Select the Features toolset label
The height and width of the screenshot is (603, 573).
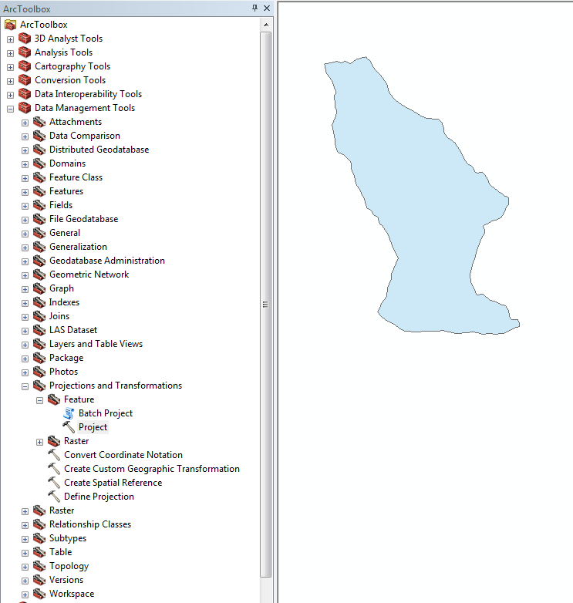pos(66,191)
